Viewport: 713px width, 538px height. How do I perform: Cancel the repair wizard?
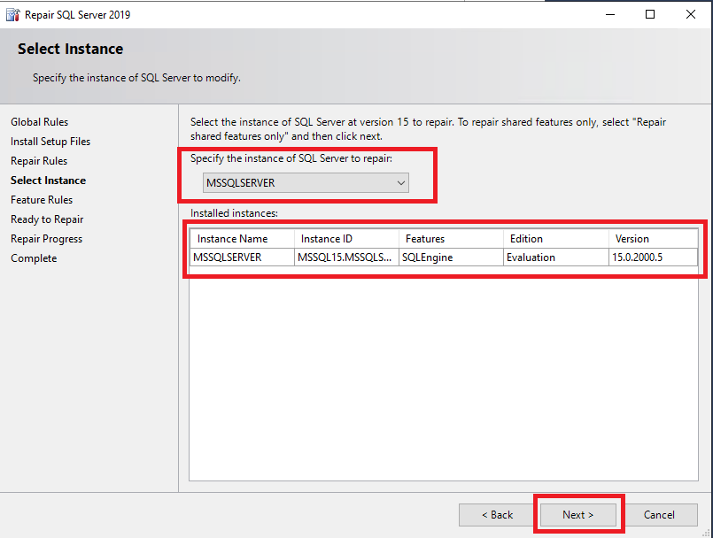coord(659,515)
